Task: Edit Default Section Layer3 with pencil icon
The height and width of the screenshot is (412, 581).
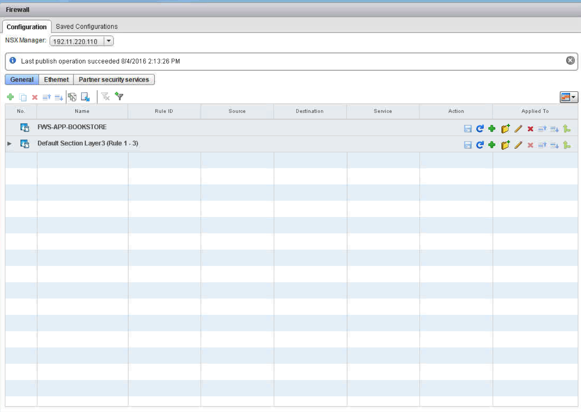Action: [518, 145]
